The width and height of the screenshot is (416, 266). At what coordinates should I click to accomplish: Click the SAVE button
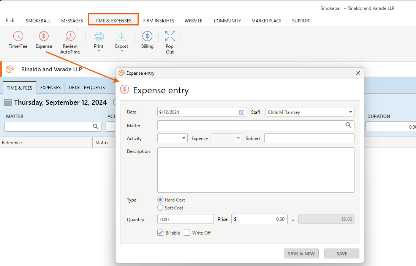pyautogui.click(x=342, y=253)
